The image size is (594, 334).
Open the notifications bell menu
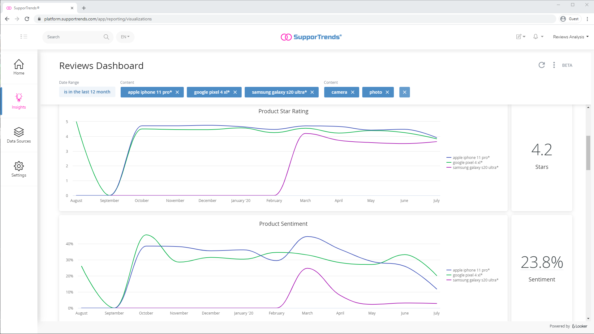(x=538, y=36)
